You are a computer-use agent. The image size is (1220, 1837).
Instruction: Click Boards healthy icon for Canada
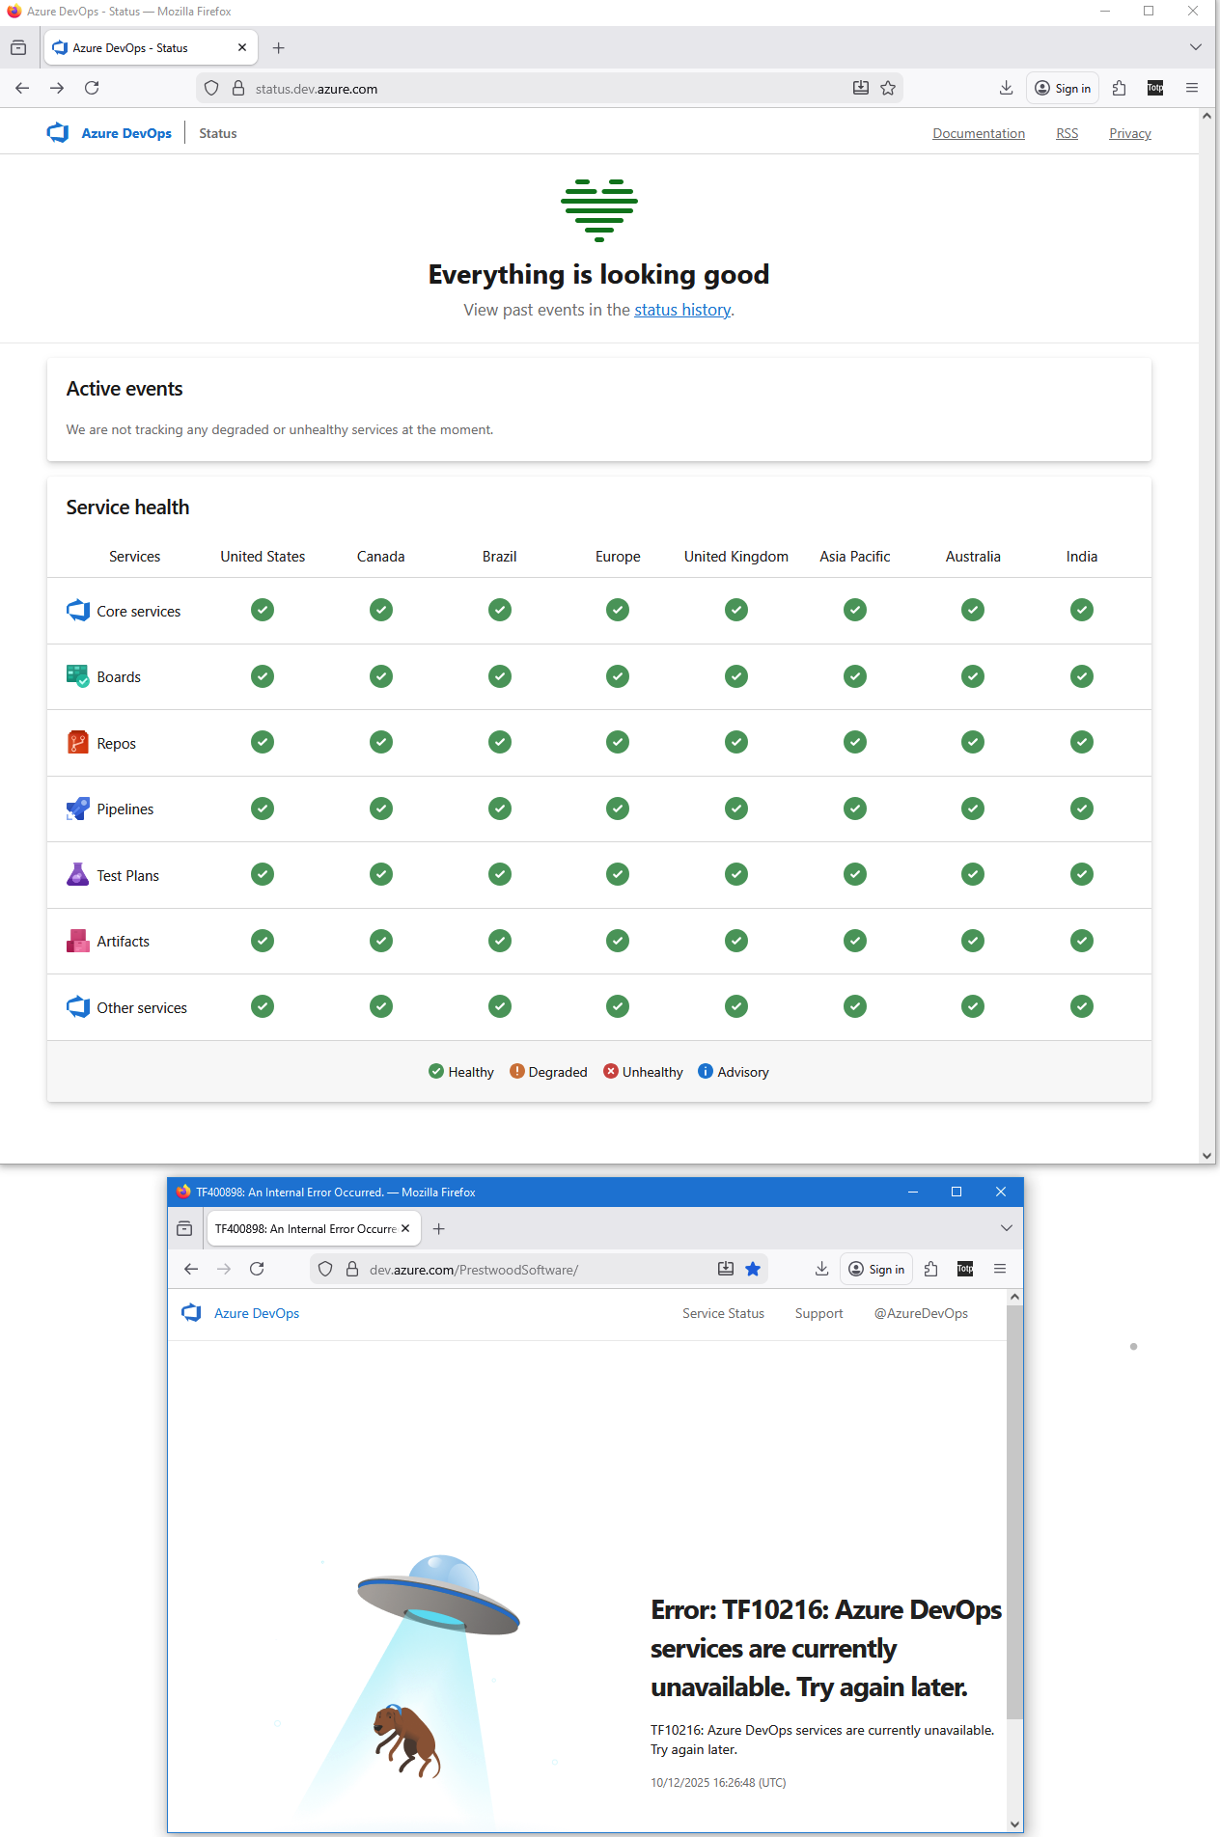381,676
